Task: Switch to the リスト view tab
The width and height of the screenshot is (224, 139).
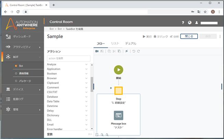Action: (x=115, y=44)
